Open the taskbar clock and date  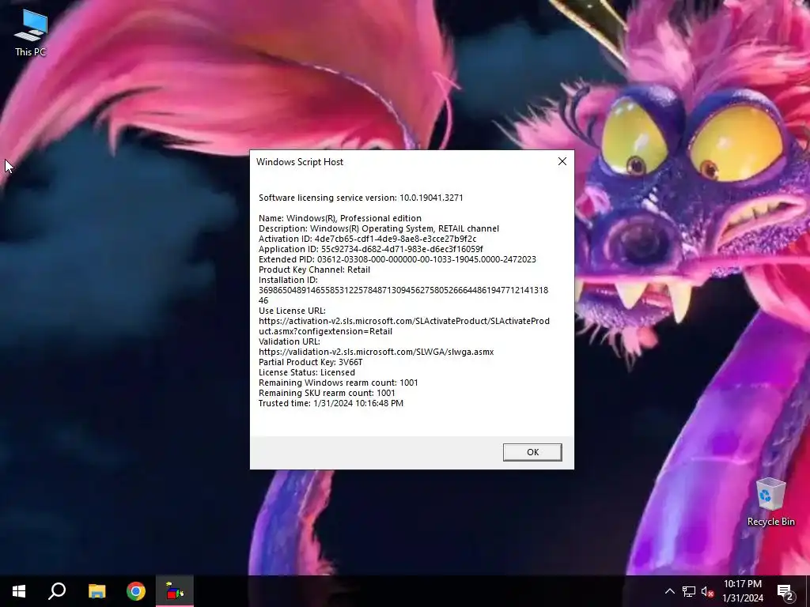click(x=742, y=591)
